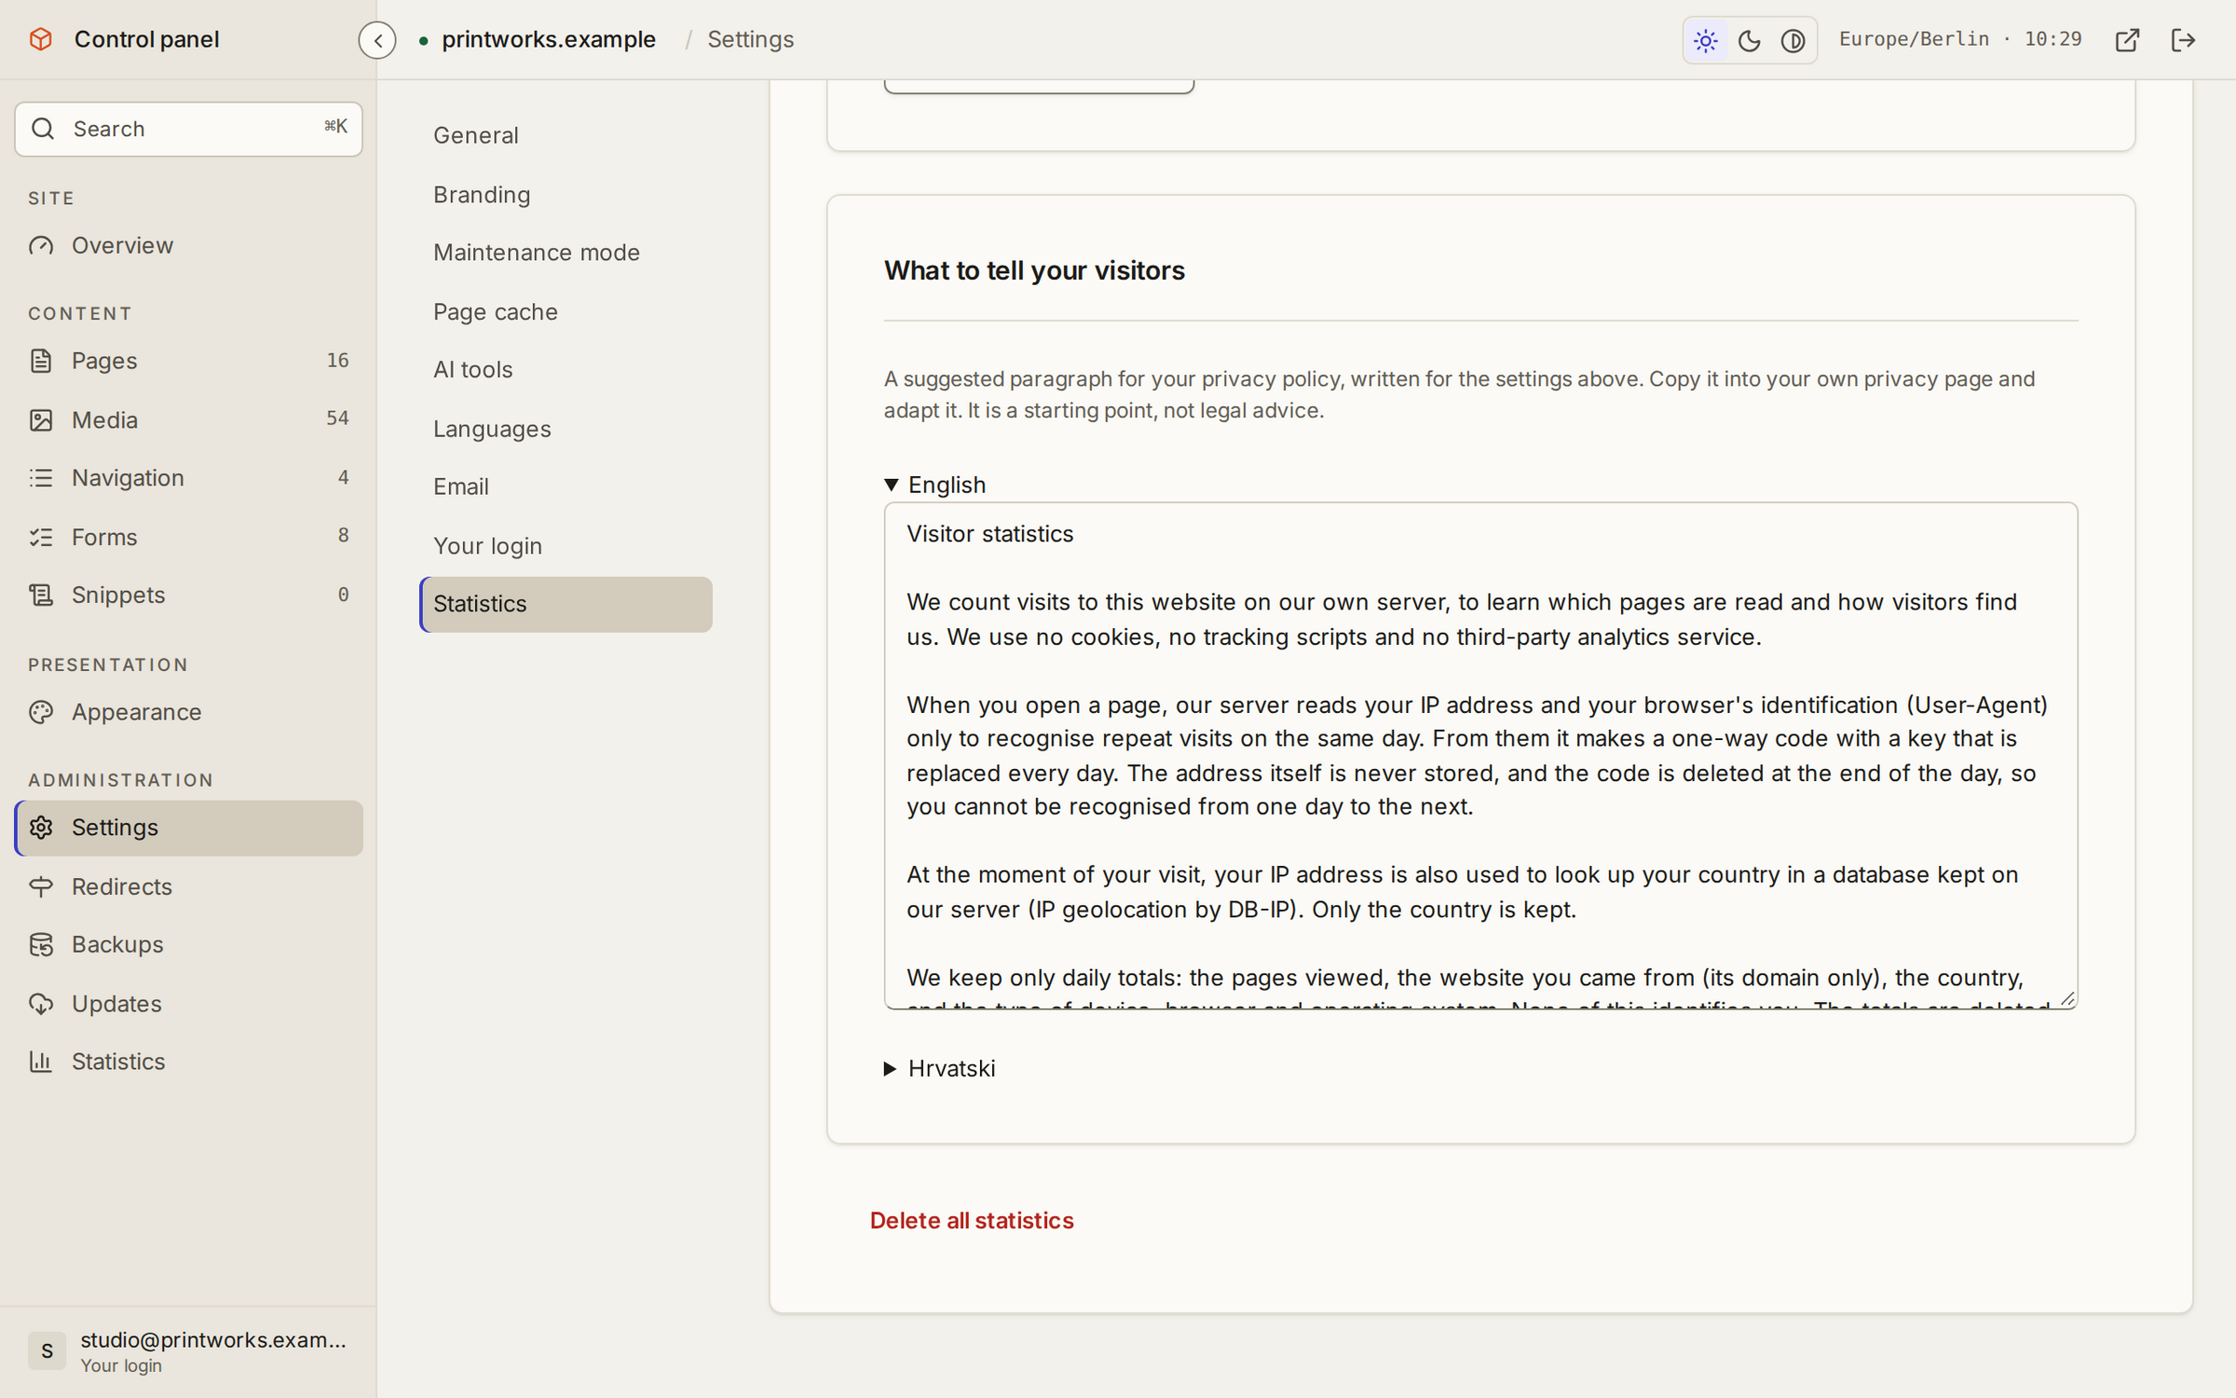Click the Media count 54
Screen dimensions: 2236x1398
[x=337, y=418]
